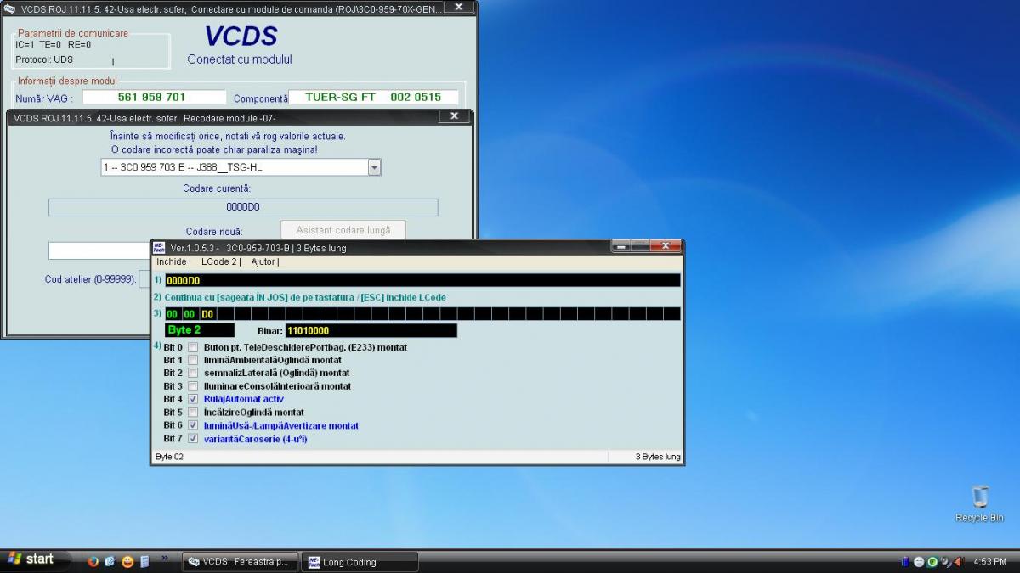The image size is (1020, 573).
Task: Click the gray swirl tray icon
Action: click(x=944, y=562)
